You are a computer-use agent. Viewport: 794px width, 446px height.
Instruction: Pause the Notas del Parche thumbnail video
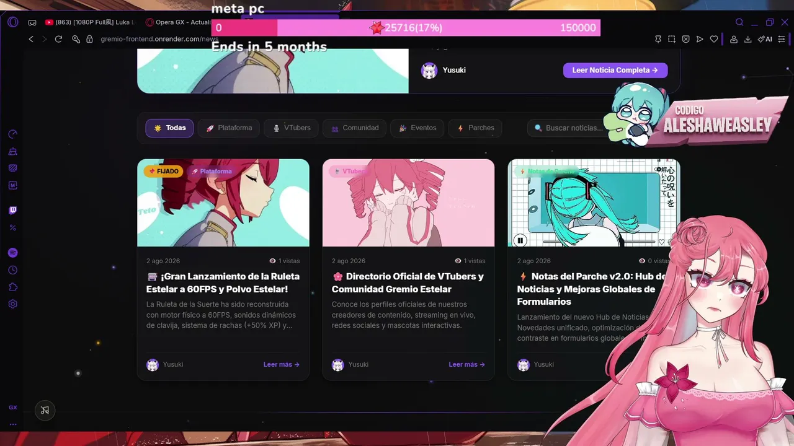pyautogui.click(x=520, y=240)
